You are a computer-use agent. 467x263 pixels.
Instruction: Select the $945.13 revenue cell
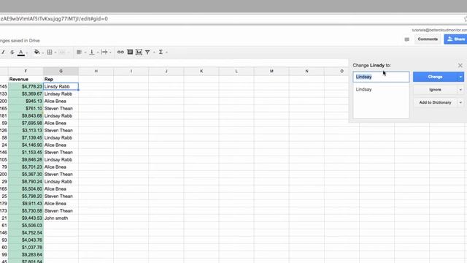[26, 101]
